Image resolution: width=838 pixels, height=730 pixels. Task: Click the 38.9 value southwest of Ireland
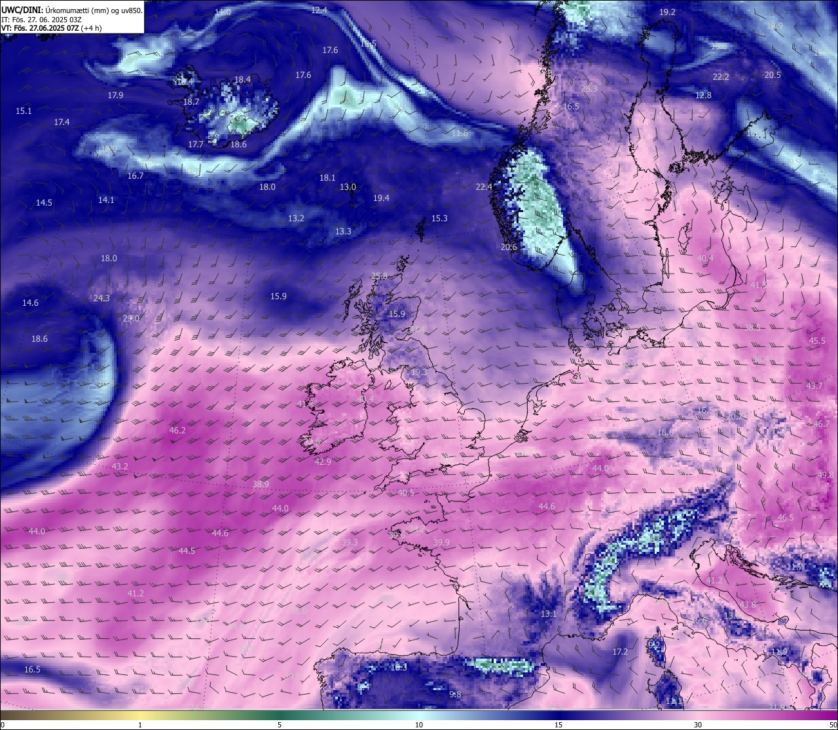[x=261, y=484]
